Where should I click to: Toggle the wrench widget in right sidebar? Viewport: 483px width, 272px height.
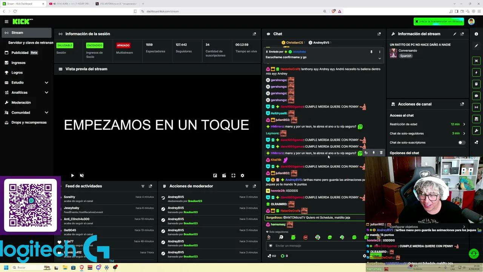pyautogui.click(x=476, y=131)
